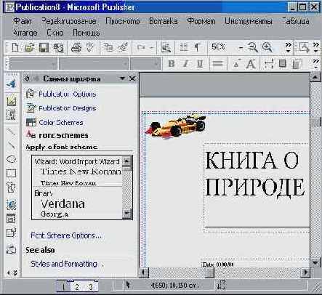Run the spelling check icon
Image resolution: width=322 pixels, height=295 pixels.
(90, 47)
